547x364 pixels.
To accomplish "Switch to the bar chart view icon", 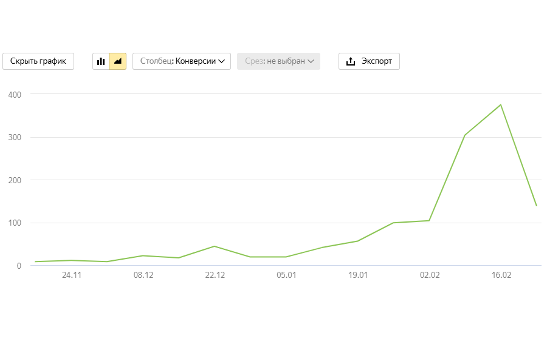I will point(101,61).
